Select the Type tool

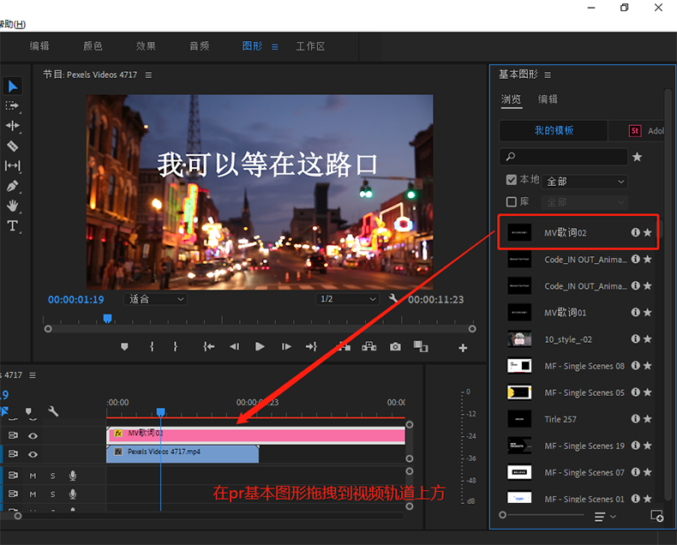13,226
